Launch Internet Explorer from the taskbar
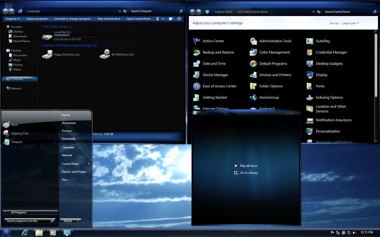Screen dimensions: 380x237 coord(25,233)
